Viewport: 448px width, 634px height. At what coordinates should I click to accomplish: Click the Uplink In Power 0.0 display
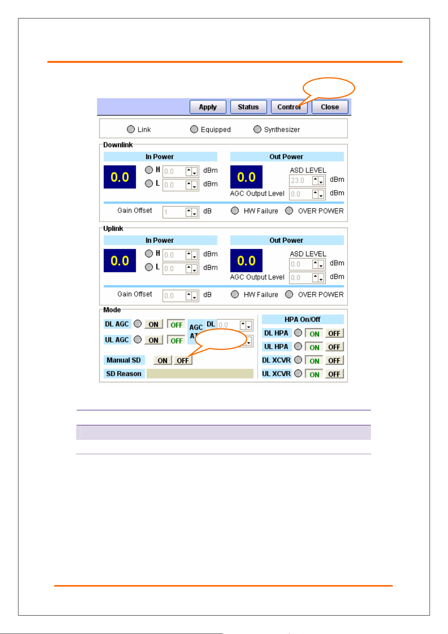(120, 260)
